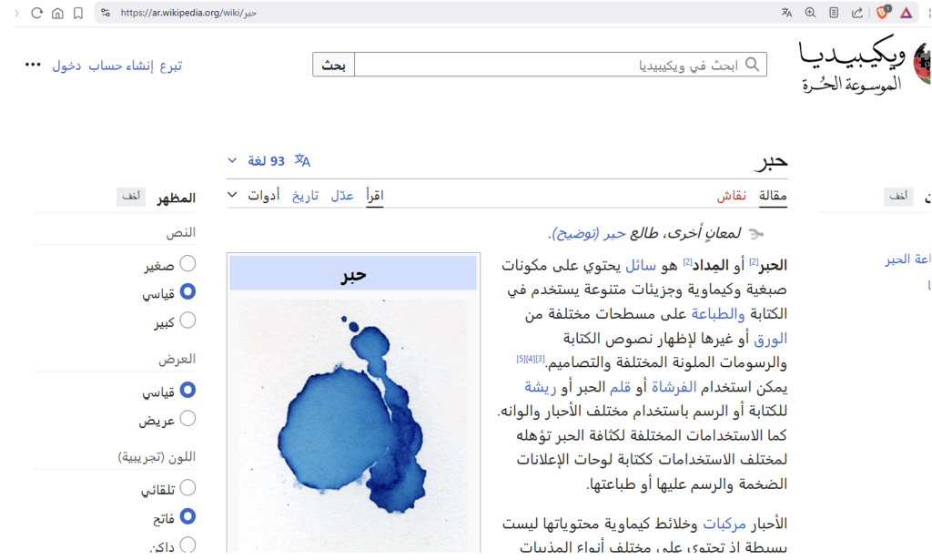Viewport: 932px width, 560px height.
Task: Open the أدوات tools dropdown
Action: [x=255, y=195]
